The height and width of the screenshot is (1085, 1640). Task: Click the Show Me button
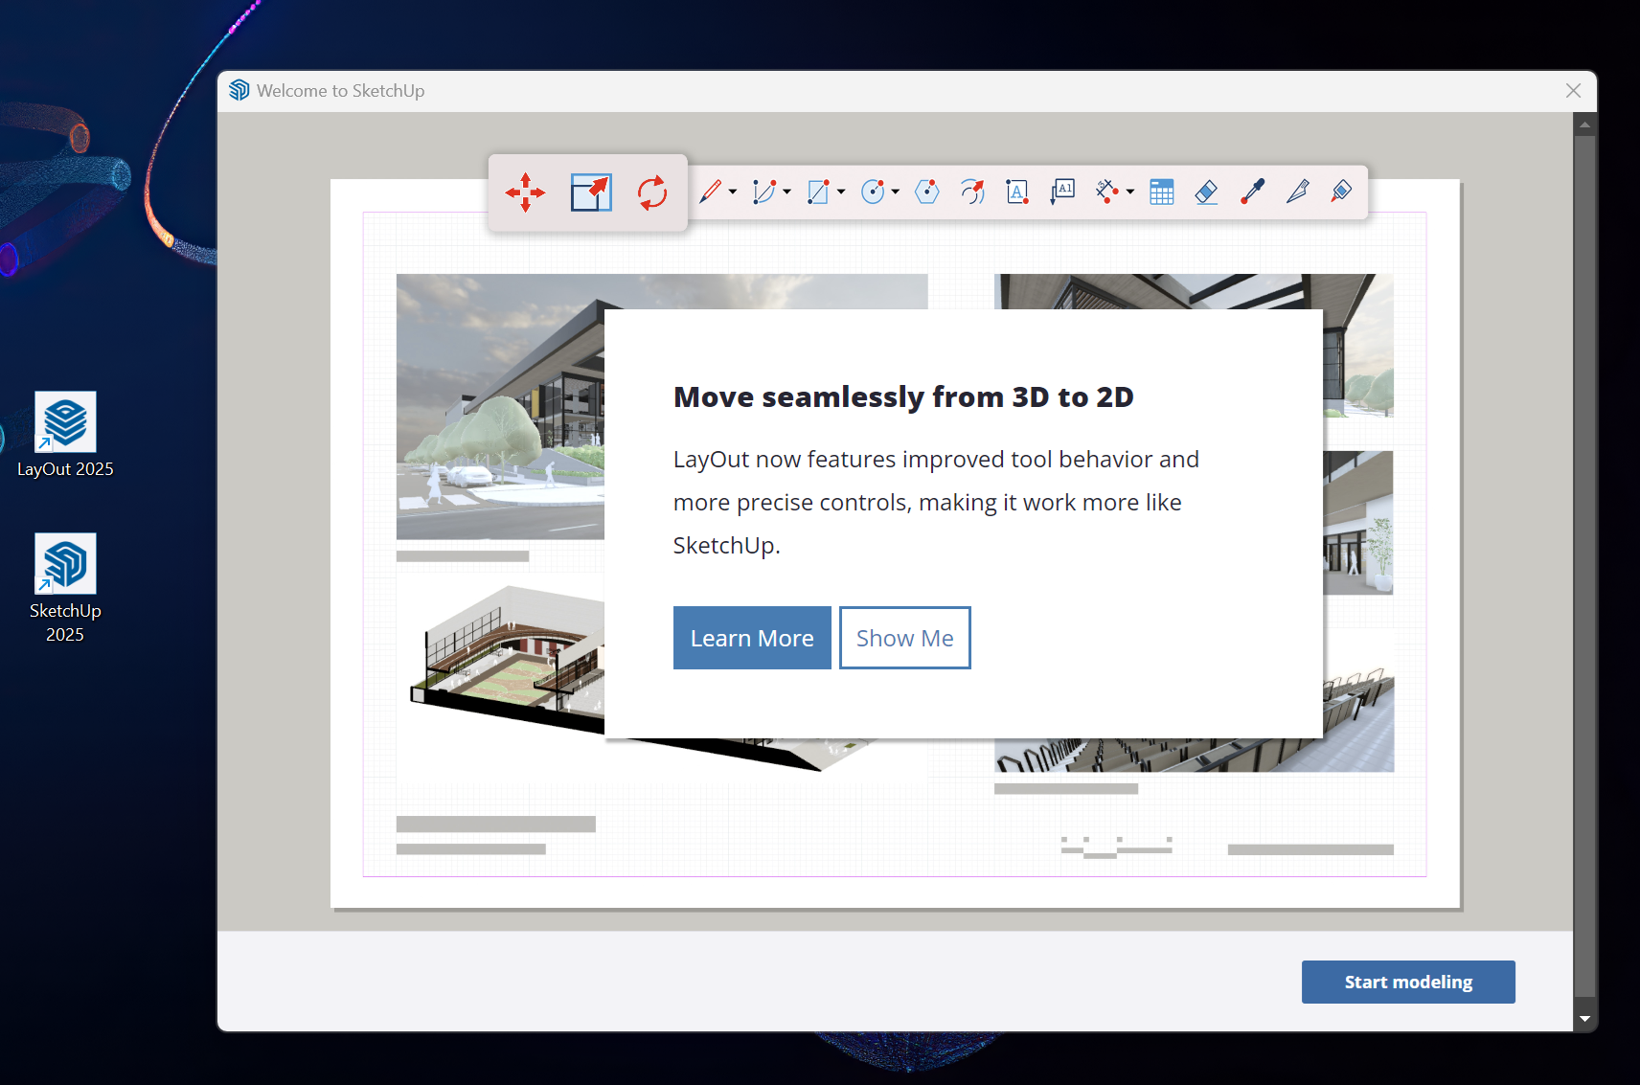tap(905, 638)
